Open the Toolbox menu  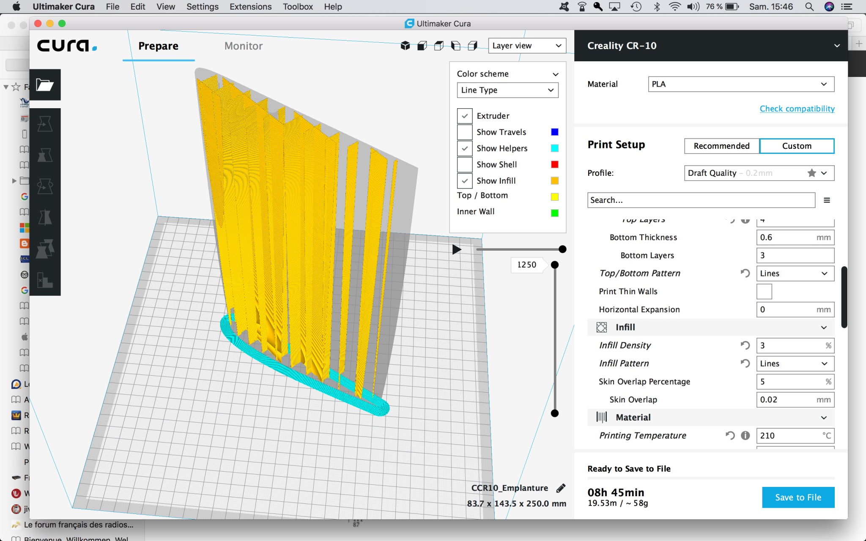298,7
